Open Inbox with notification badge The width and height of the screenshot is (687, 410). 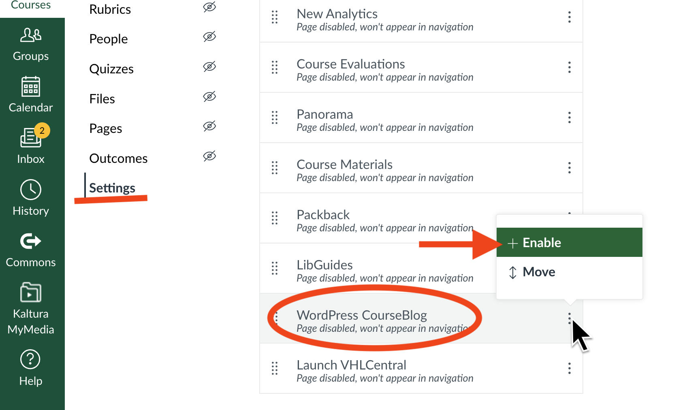click(32, 137)
